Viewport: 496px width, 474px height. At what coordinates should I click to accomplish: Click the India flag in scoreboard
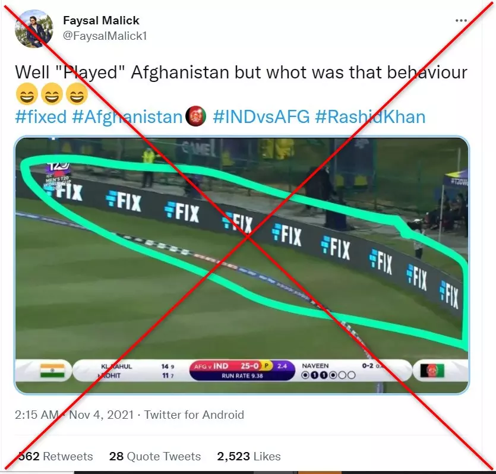click(52, 370)
